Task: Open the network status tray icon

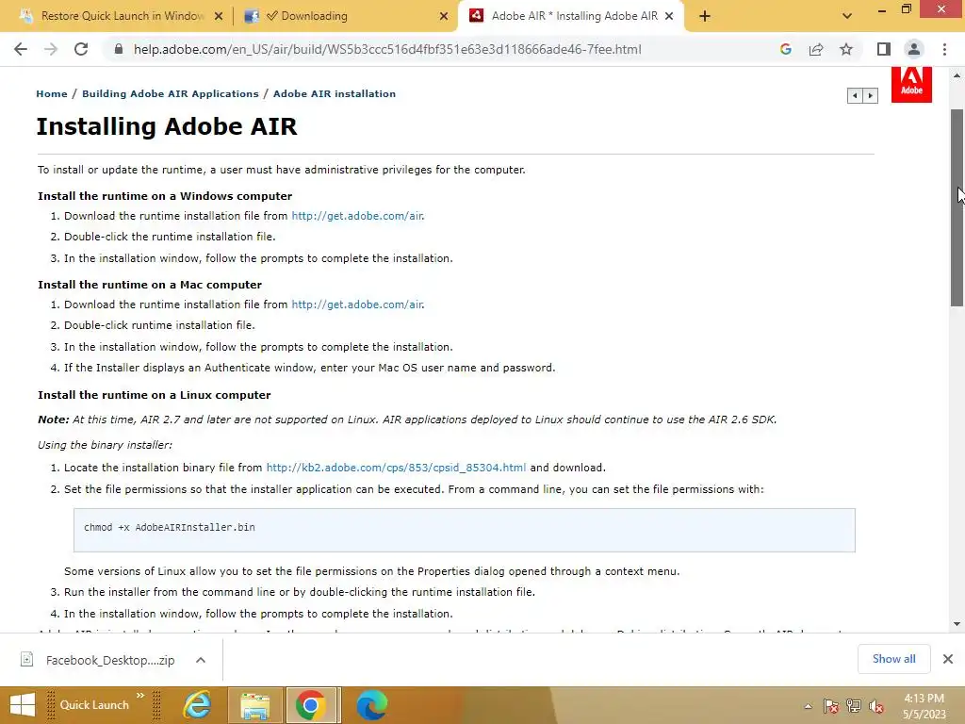Action: [854, 706]
